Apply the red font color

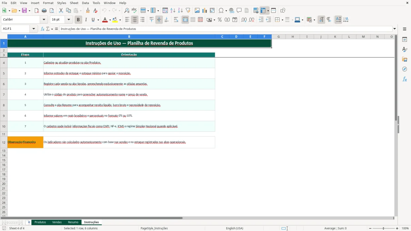point(105,20)
